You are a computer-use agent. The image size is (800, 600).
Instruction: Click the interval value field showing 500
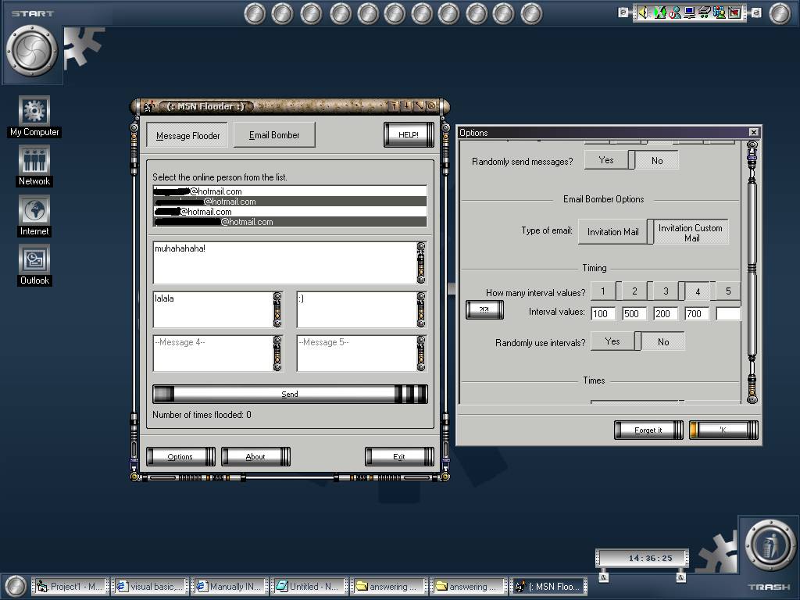tap(634, 313)
